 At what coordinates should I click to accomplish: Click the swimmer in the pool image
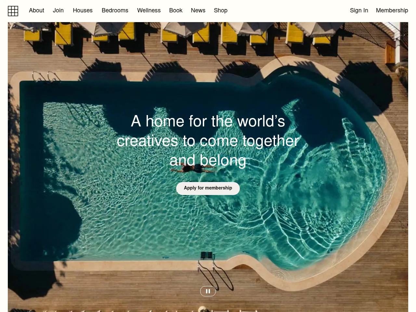coord(192,170)
